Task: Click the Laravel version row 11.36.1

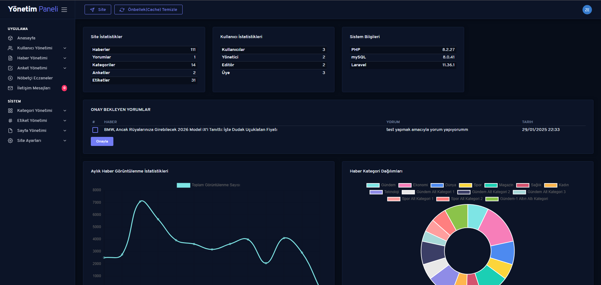Action: pos(403,65)
